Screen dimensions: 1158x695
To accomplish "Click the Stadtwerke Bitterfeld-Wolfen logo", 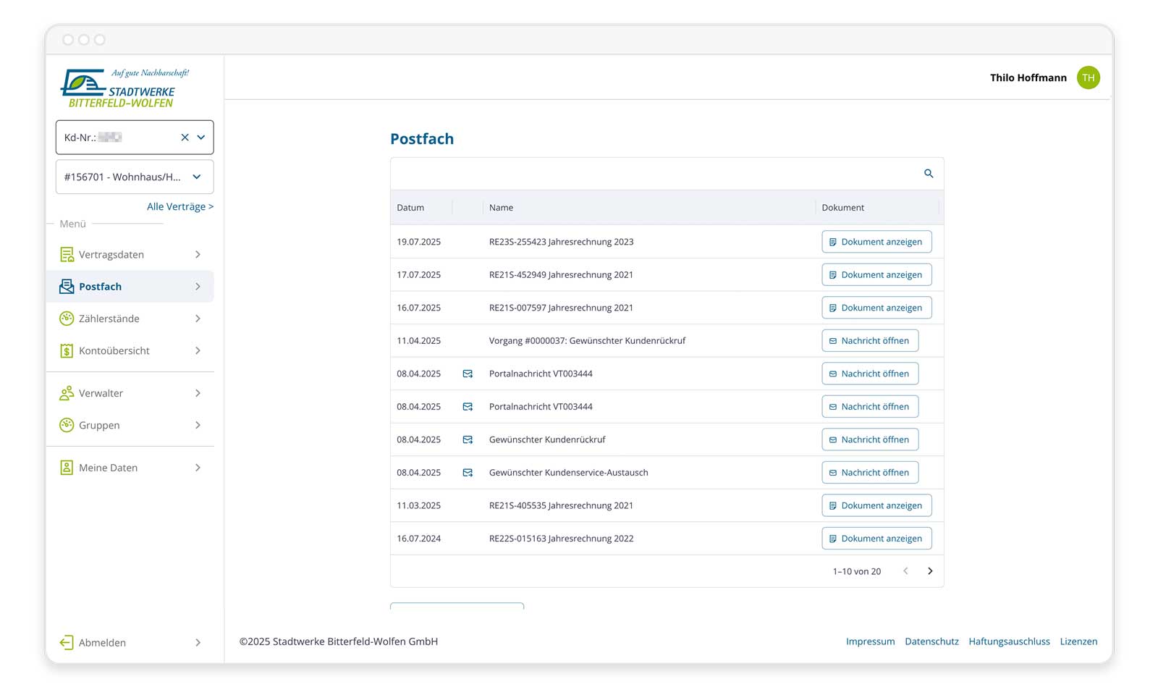I will [x=124, y=88].
